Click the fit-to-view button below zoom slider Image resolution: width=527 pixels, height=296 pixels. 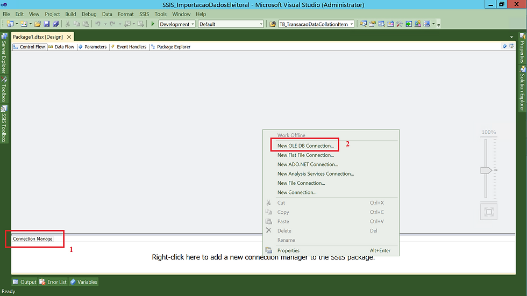(x=489, y=212)
